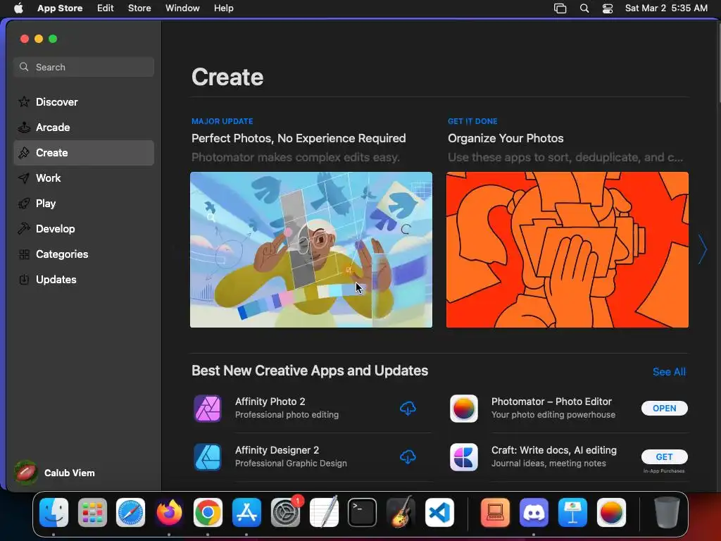Show next featured stories with right chevron
721x541 pixels.
point(702,249)
